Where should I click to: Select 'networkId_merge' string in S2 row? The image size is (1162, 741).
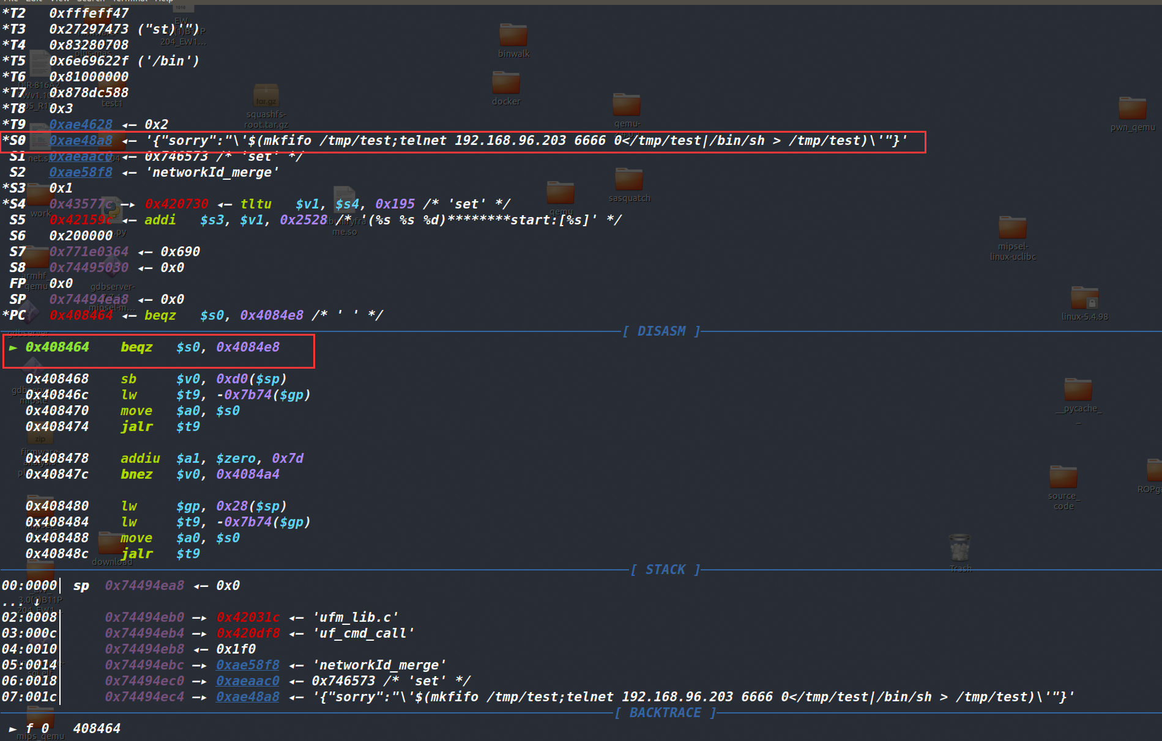(212, 172)
